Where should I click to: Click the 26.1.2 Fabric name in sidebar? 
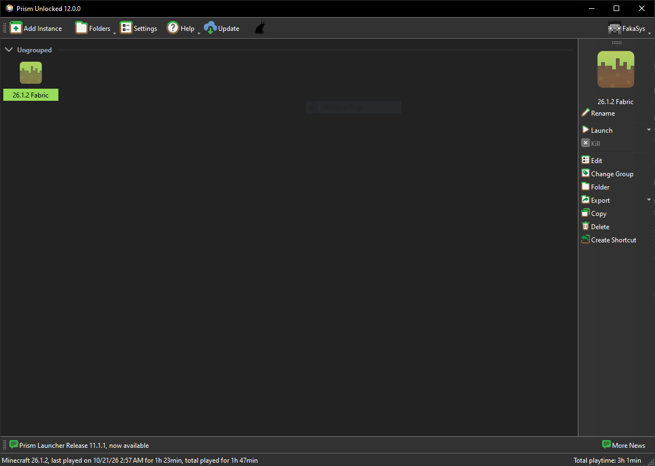tap(615, 101)
